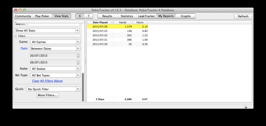
Task: Toggle the T tournaments button
Action: pos(88,16)
